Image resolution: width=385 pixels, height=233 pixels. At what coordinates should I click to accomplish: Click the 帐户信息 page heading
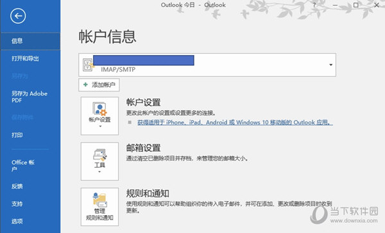107,37
